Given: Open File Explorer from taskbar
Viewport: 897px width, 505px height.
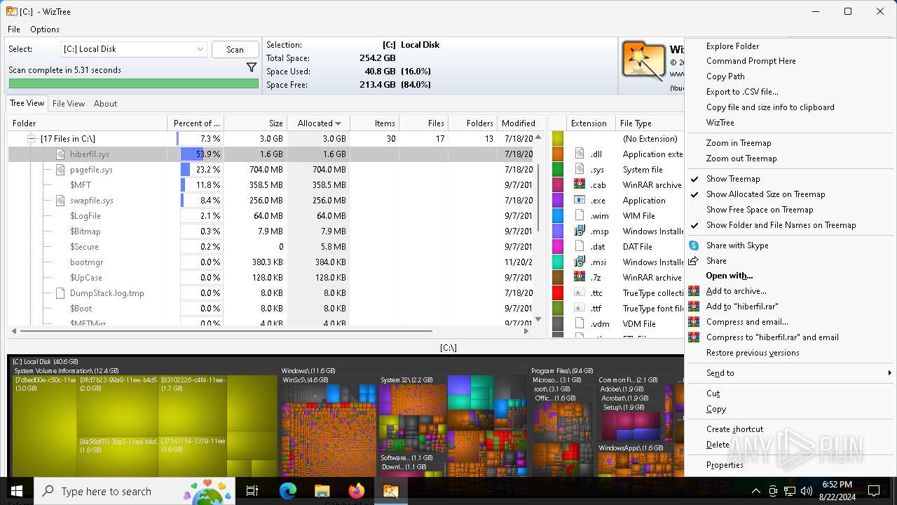Looking at the screenshot, I should click(322, 491).
